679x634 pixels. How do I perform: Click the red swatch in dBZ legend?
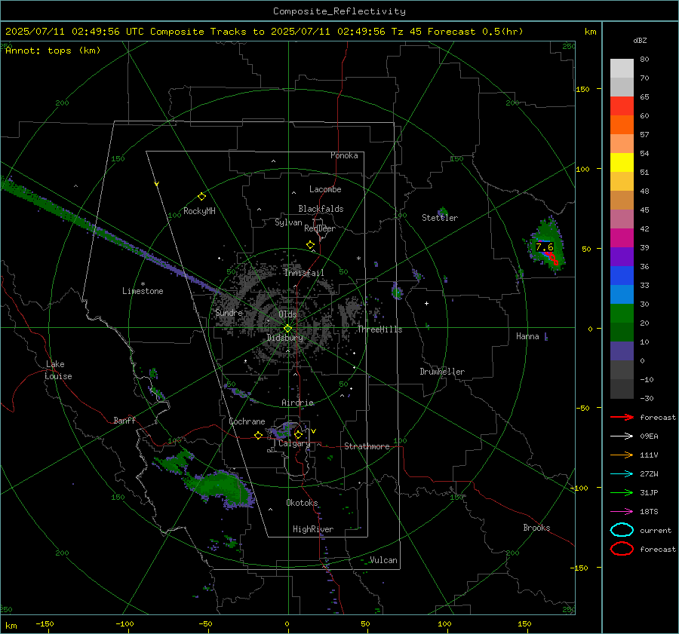[x=622, y=106]
